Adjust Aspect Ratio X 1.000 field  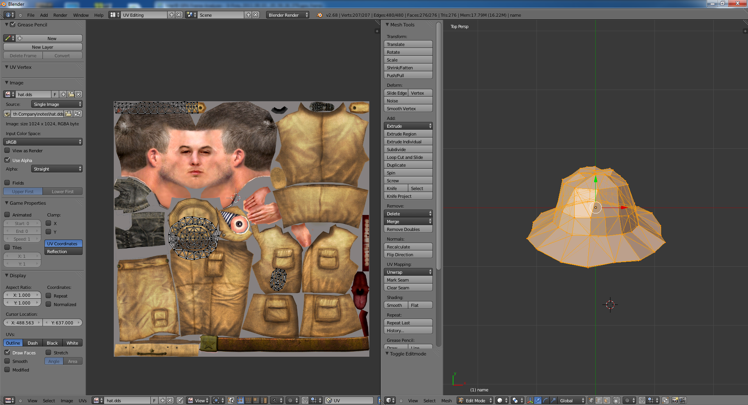(22, 295)
